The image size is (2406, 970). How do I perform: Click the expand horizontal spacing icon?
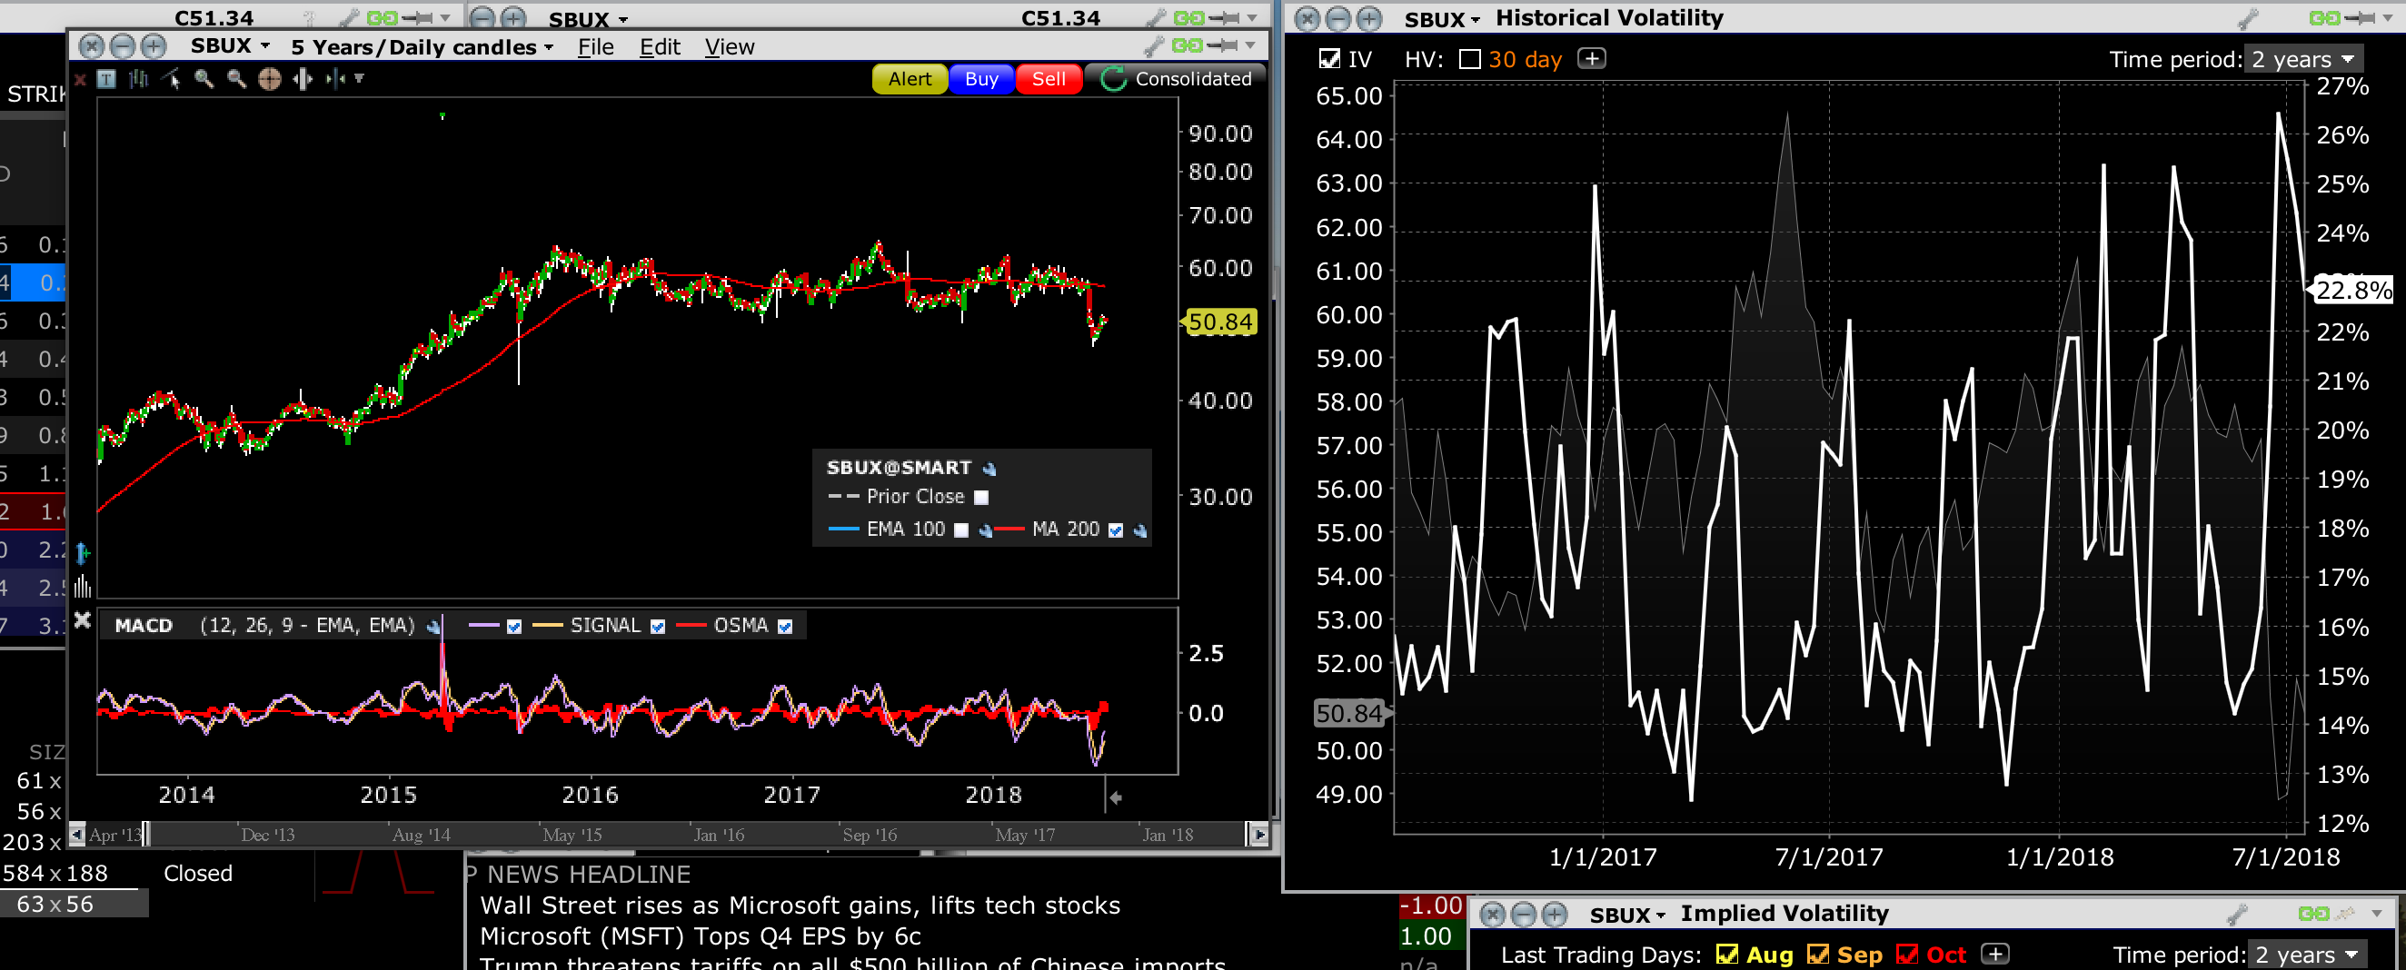(x=302, y=79)
